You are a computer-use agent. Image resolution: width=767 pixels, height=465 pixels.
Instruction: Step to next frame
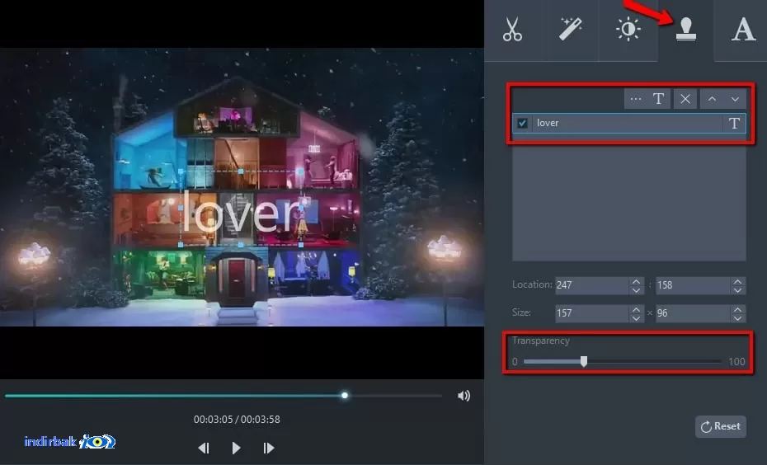coord(269,448)
